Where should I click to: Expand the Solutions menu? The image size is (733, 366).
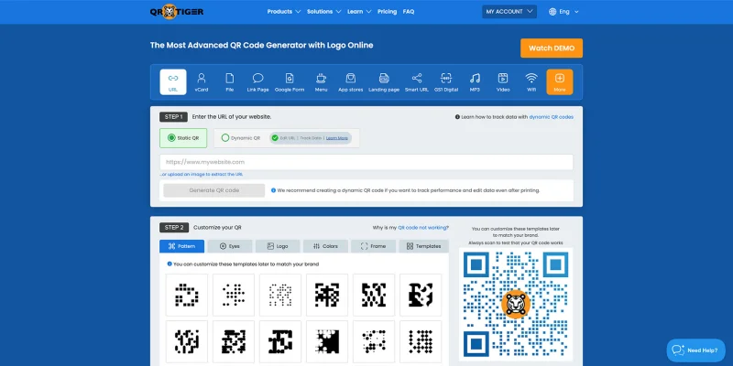coord(324,12)
